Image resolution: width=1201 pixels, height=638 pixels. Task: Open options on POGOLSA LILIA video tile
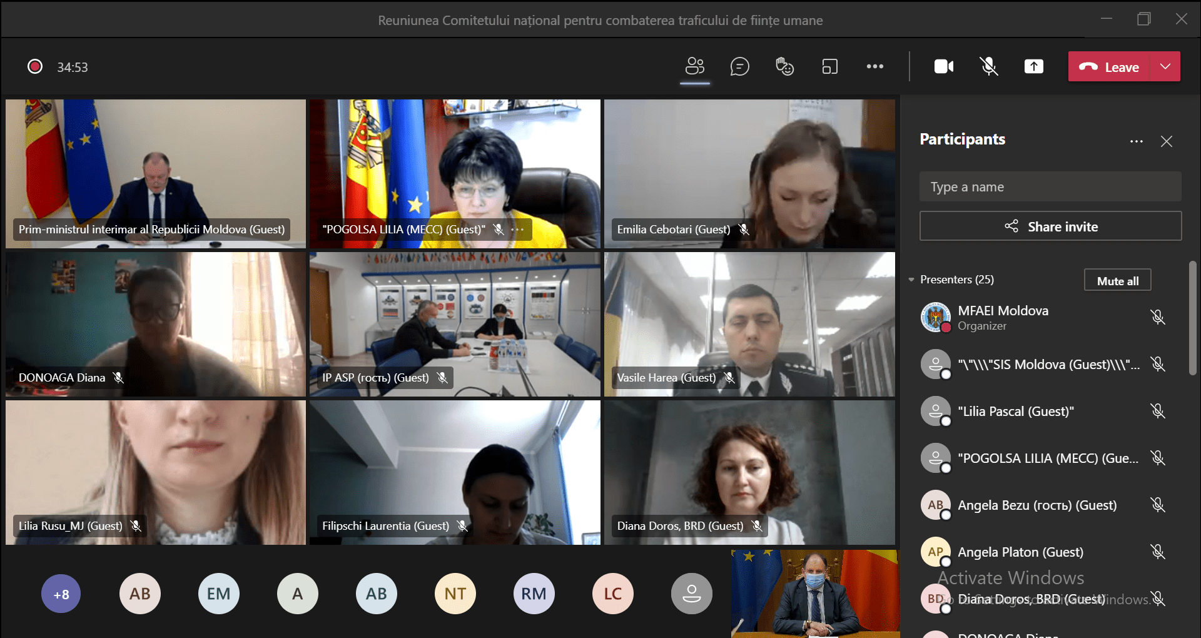(518, 230)
